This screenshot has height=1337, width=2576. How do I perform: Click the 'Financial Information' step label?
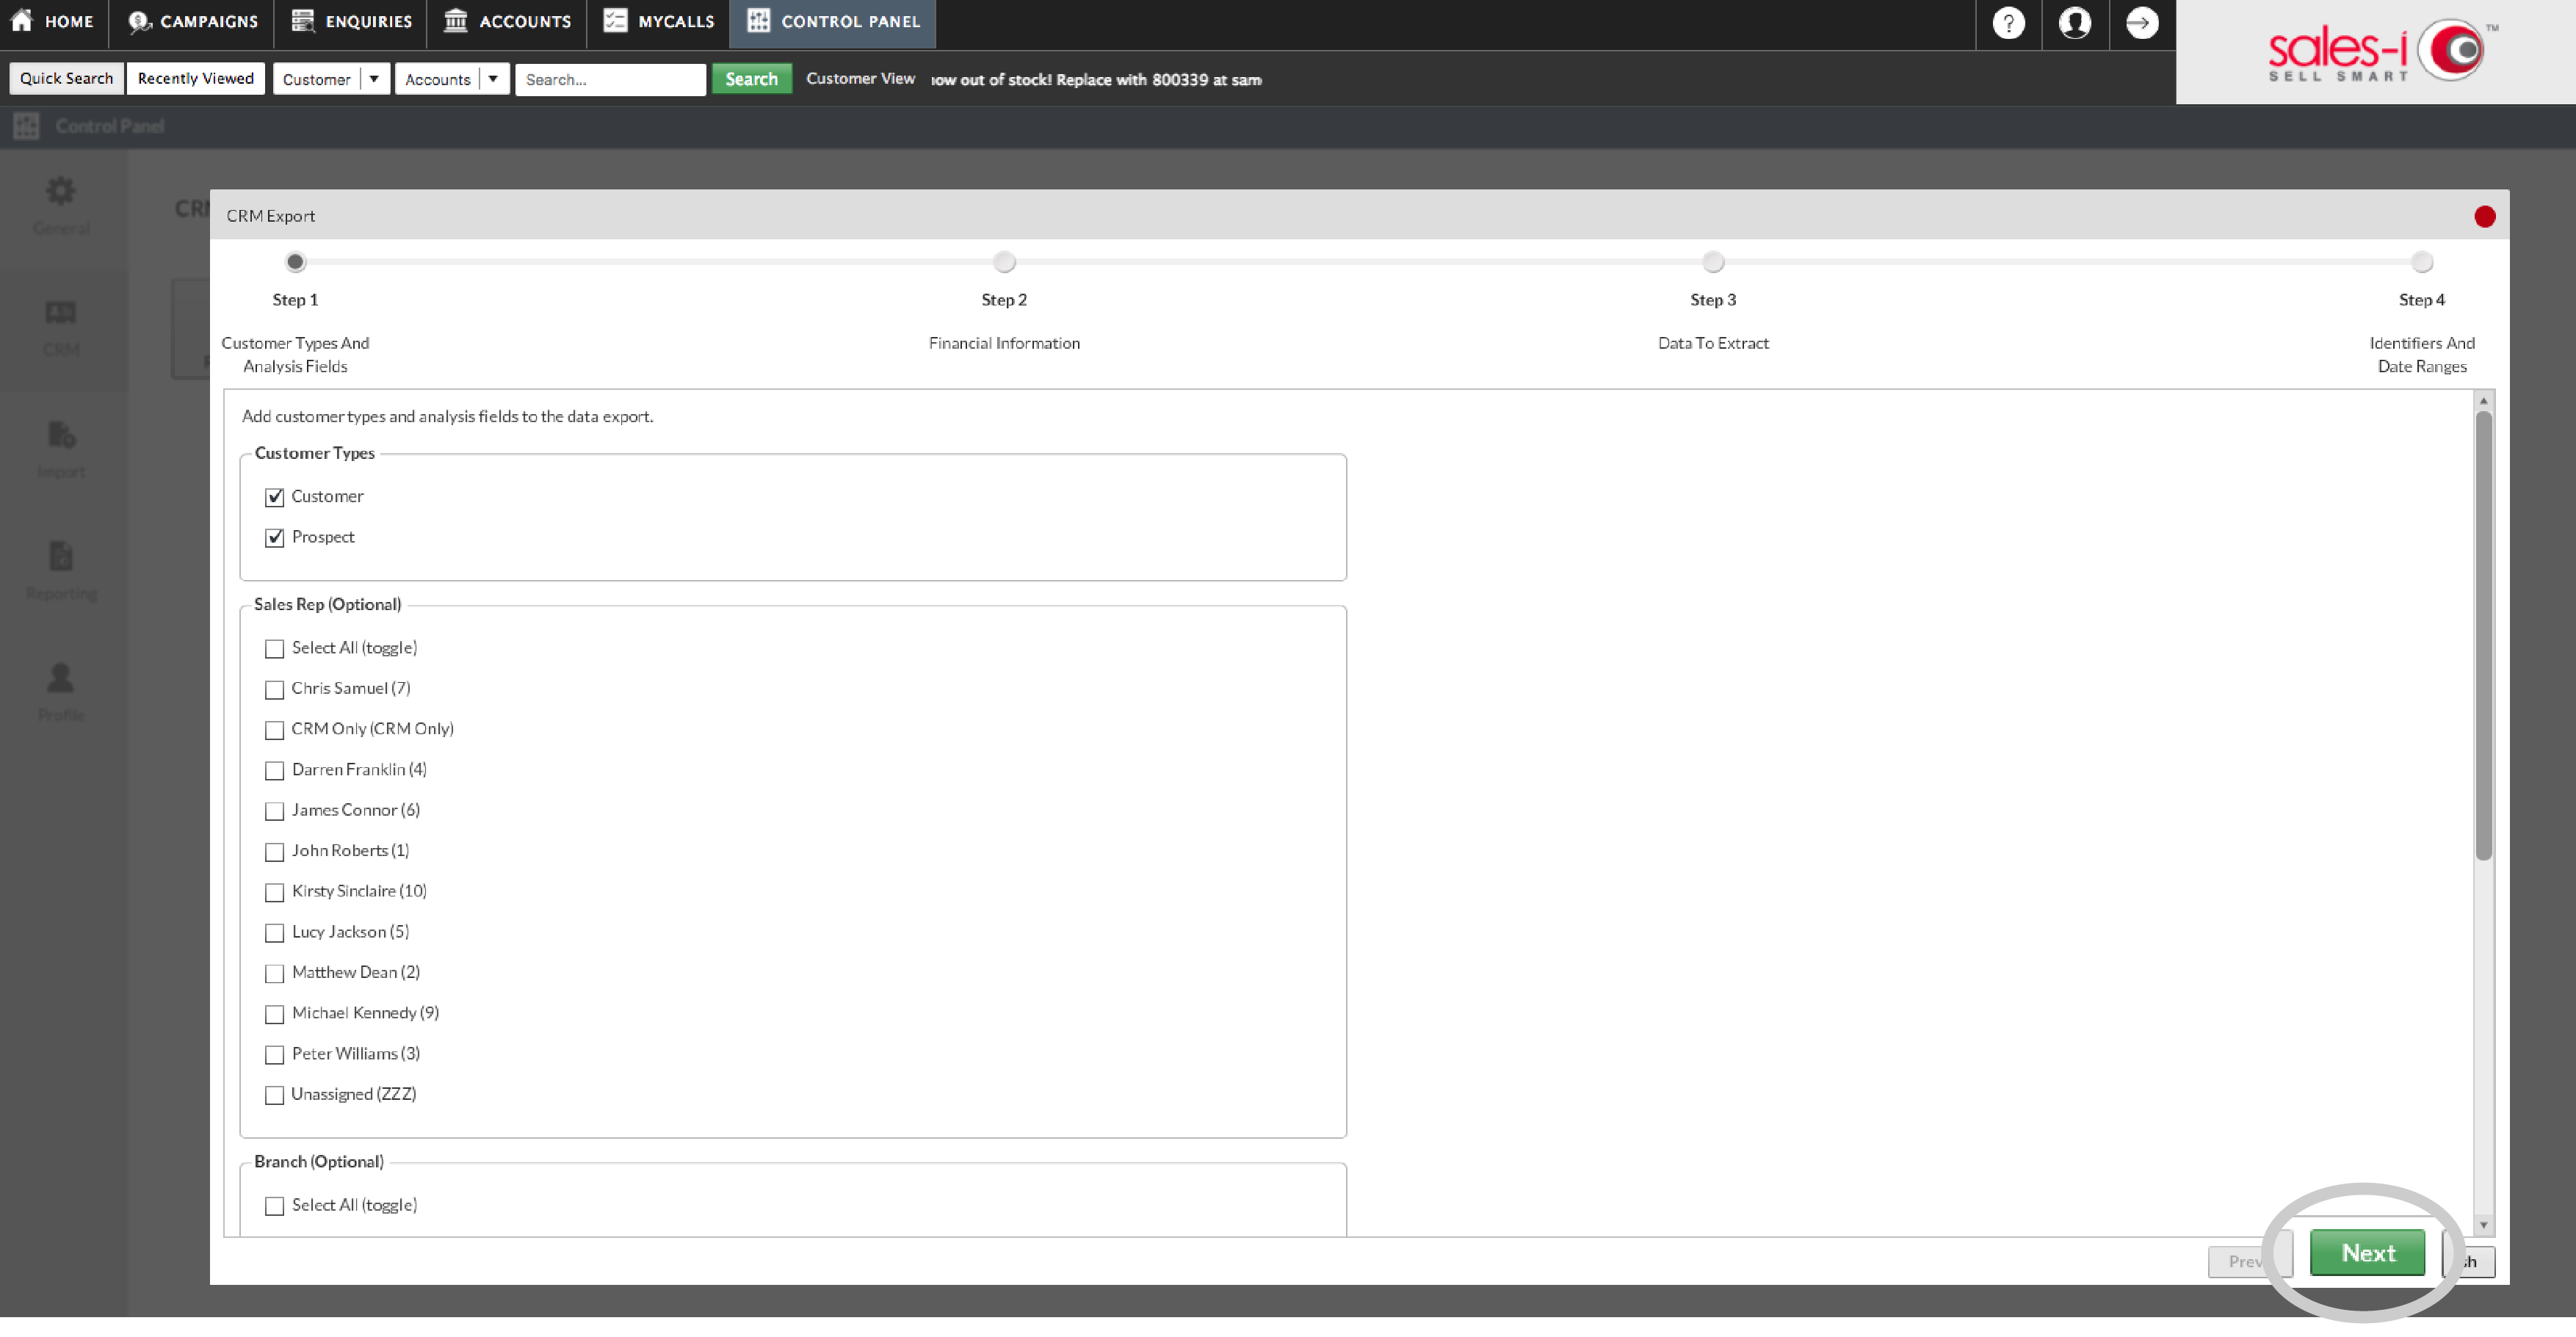tap(1004, 343)
